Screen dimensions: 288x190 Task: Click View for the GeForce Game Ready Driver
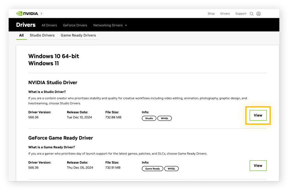pos(258,166)
